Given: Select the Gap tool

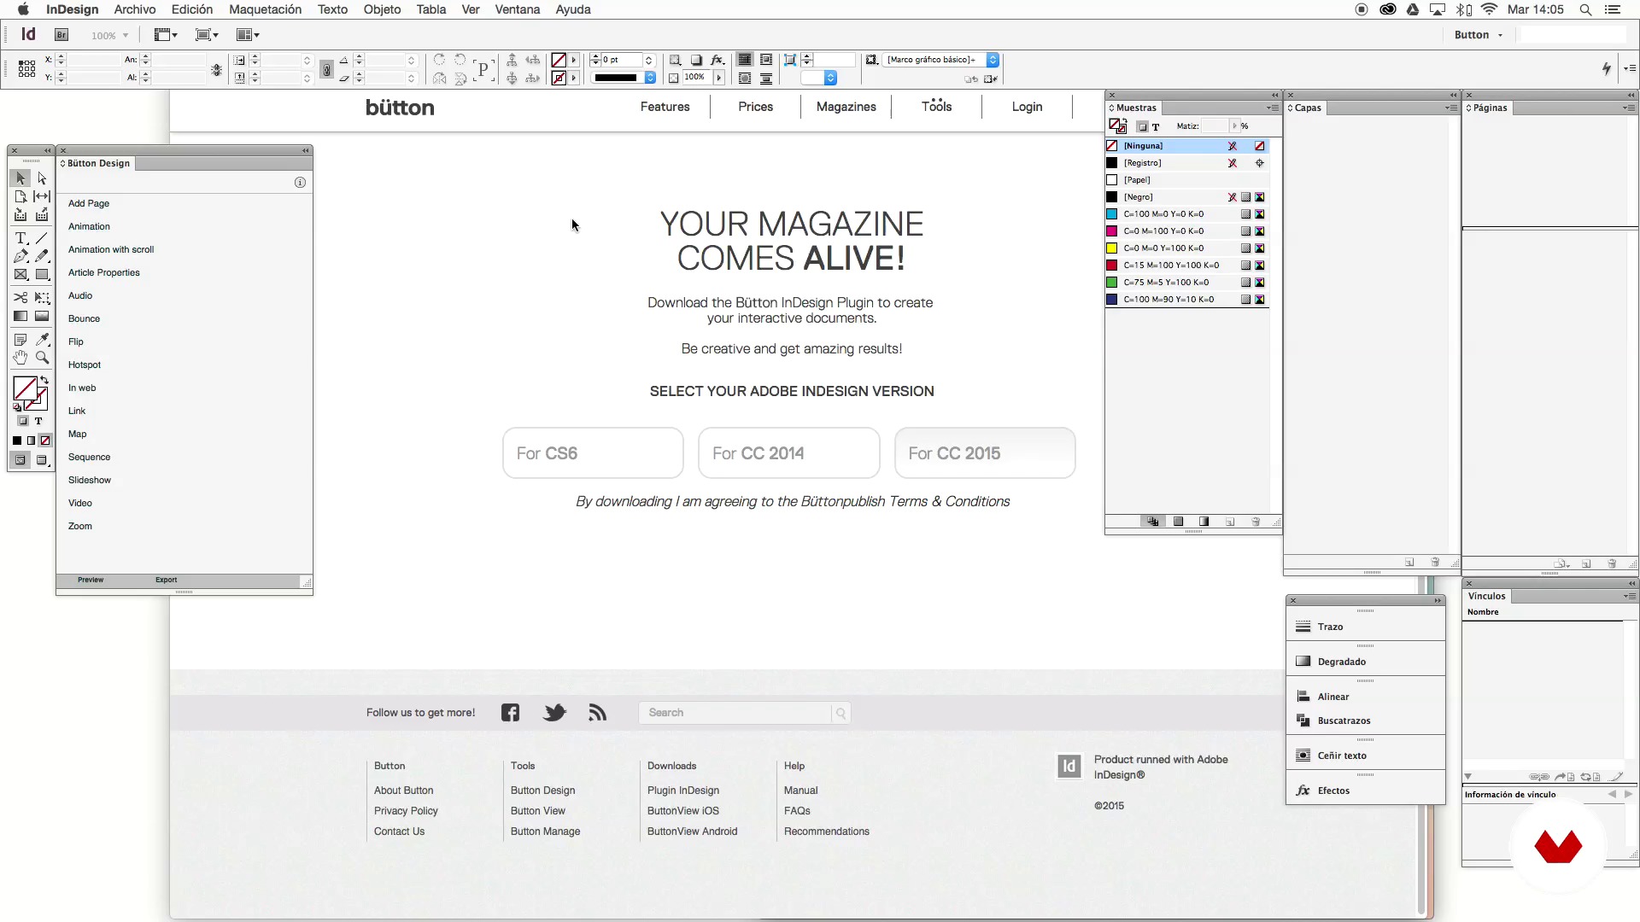Looking at the screenshot, I should [42, 196].
